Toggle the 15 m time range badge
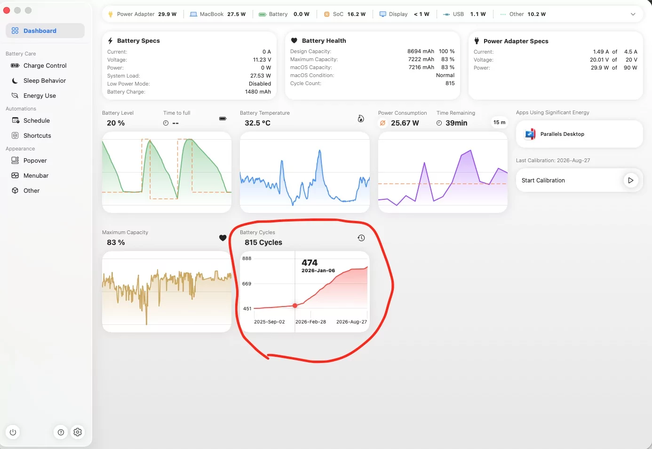The image size is (652, 449). (x=499, y=123)
